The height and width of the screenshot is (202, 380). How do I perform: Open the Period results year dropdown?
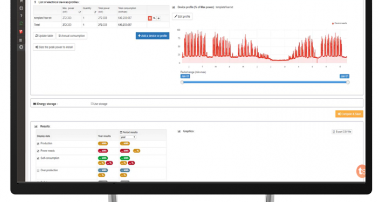pyautogui.click(x=128, y=137)
